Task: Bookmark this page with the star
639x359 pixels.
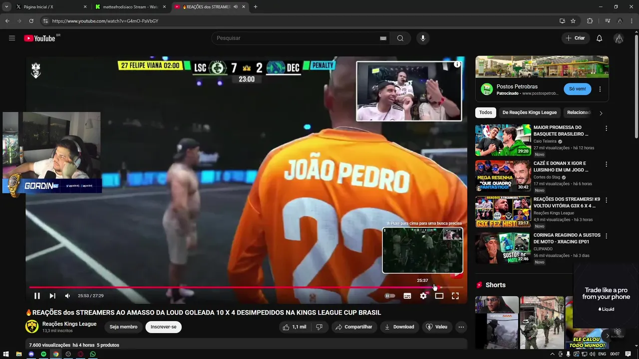Action: pyautogui.click(x=573, y=21)
